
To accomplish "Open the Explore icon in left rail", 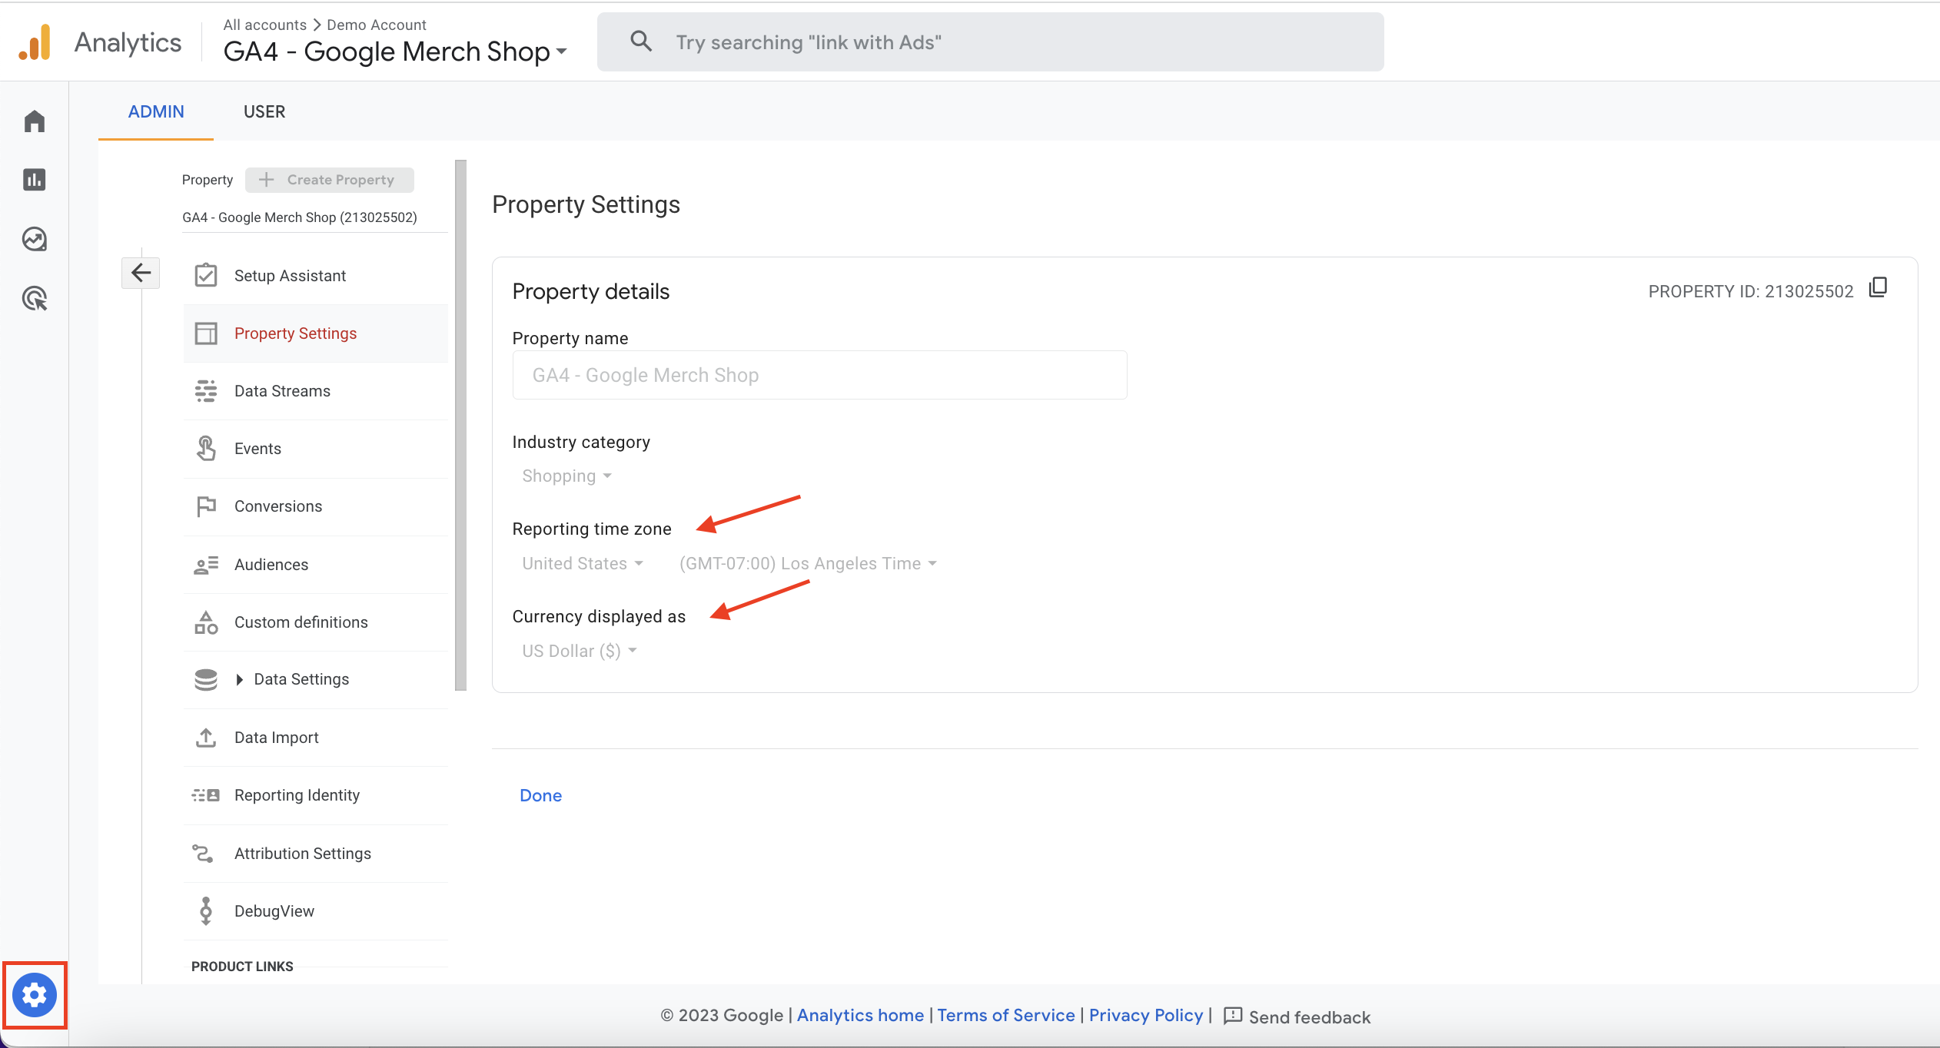I will 35,239.
